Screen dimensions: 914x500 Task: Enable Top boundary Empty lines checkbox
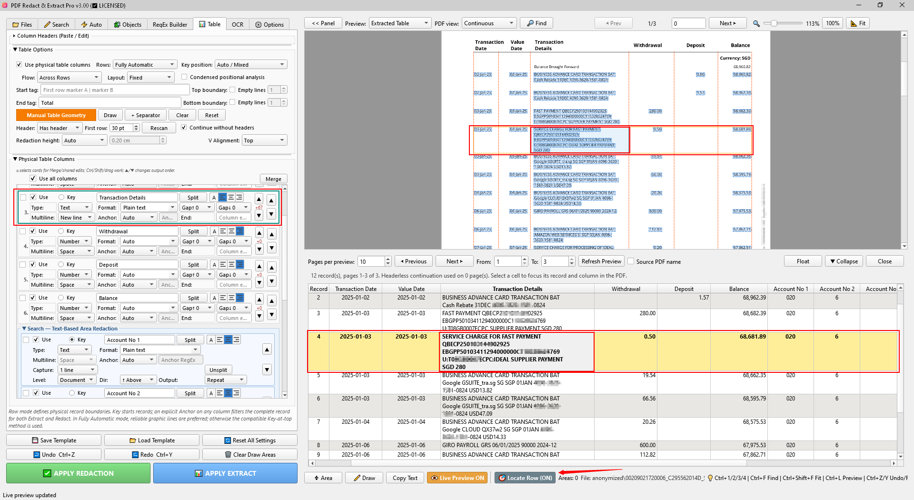pyautogui.click(x=232, y=90)
